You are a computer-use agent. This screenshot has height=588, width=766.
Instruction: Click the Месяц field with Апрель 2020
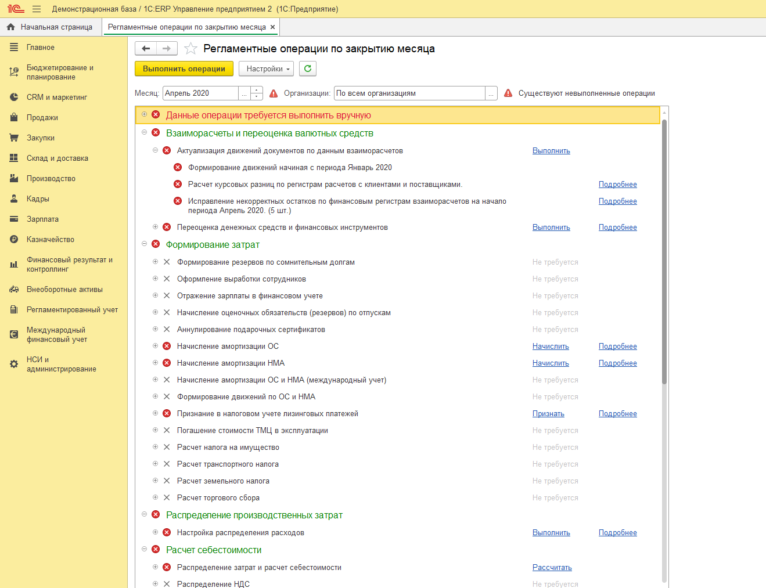[201, 93]
